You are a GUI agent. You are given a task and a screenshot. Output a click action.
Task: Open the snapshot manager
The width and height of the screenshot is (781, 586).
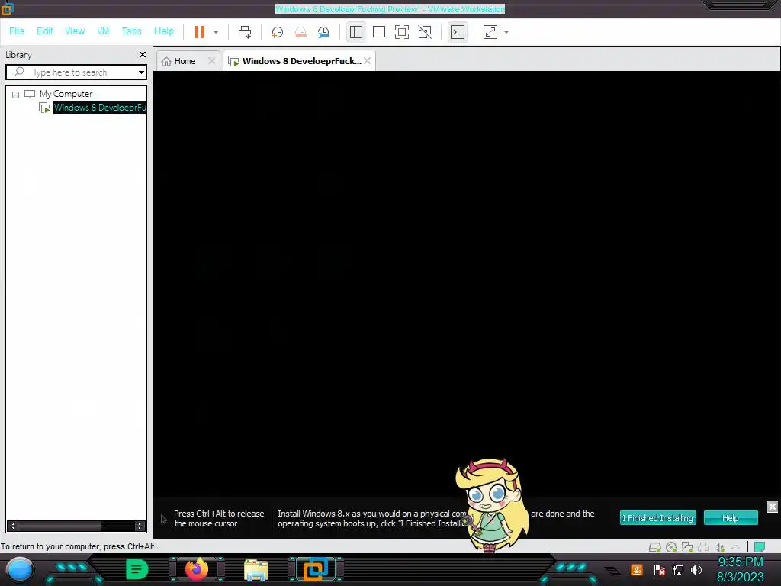(323, 32)
